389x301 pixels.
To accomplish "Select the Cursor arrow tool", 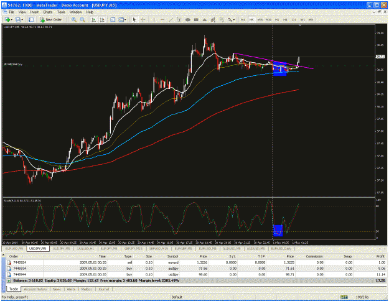I will pos(134,19).
